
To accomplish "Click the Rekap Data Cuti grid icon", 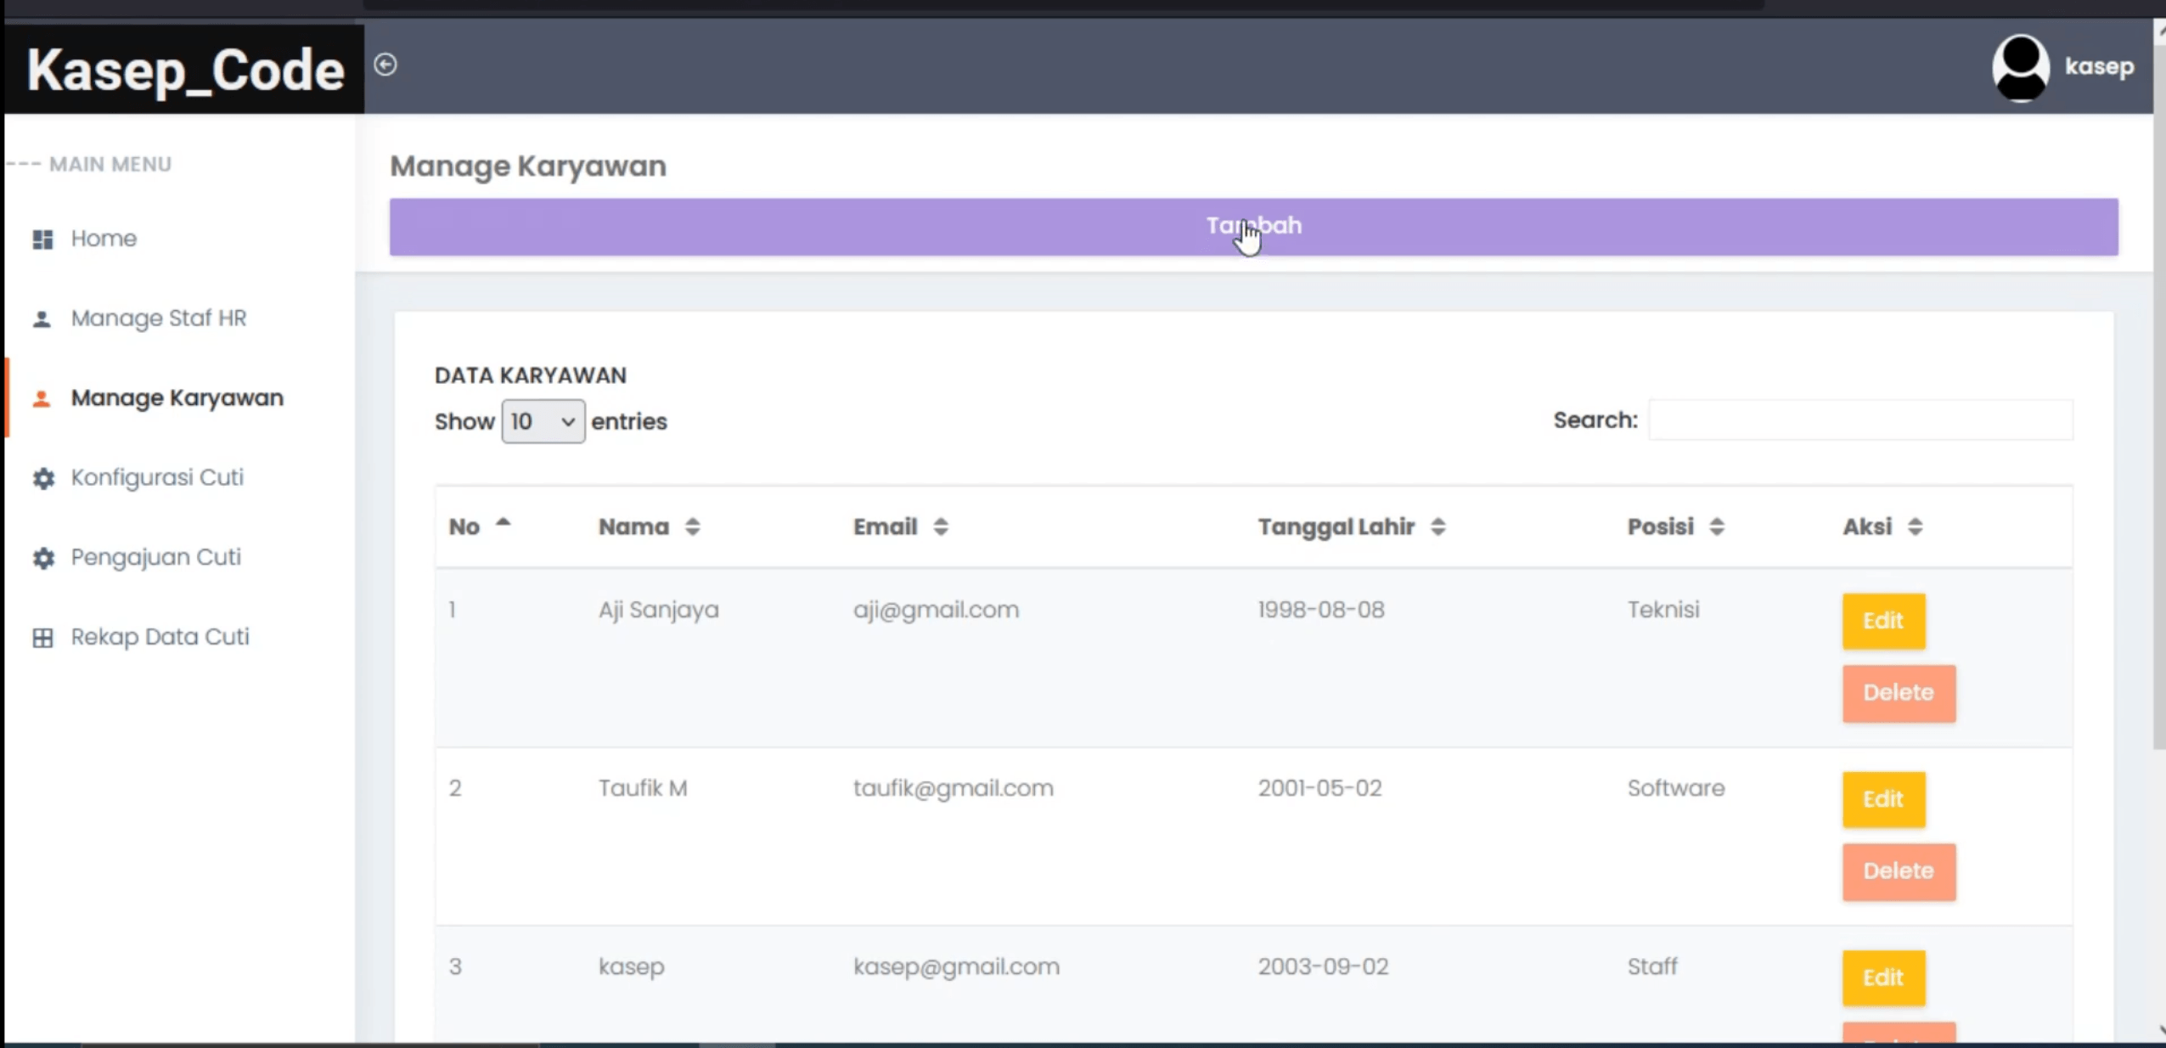I will (x=42, y=638).
